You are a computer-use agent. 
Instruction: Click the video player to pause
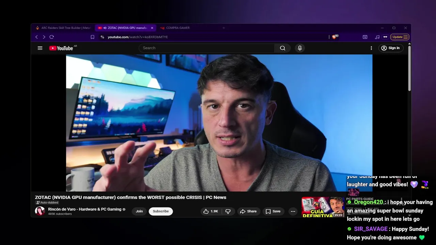coord(219,123)
